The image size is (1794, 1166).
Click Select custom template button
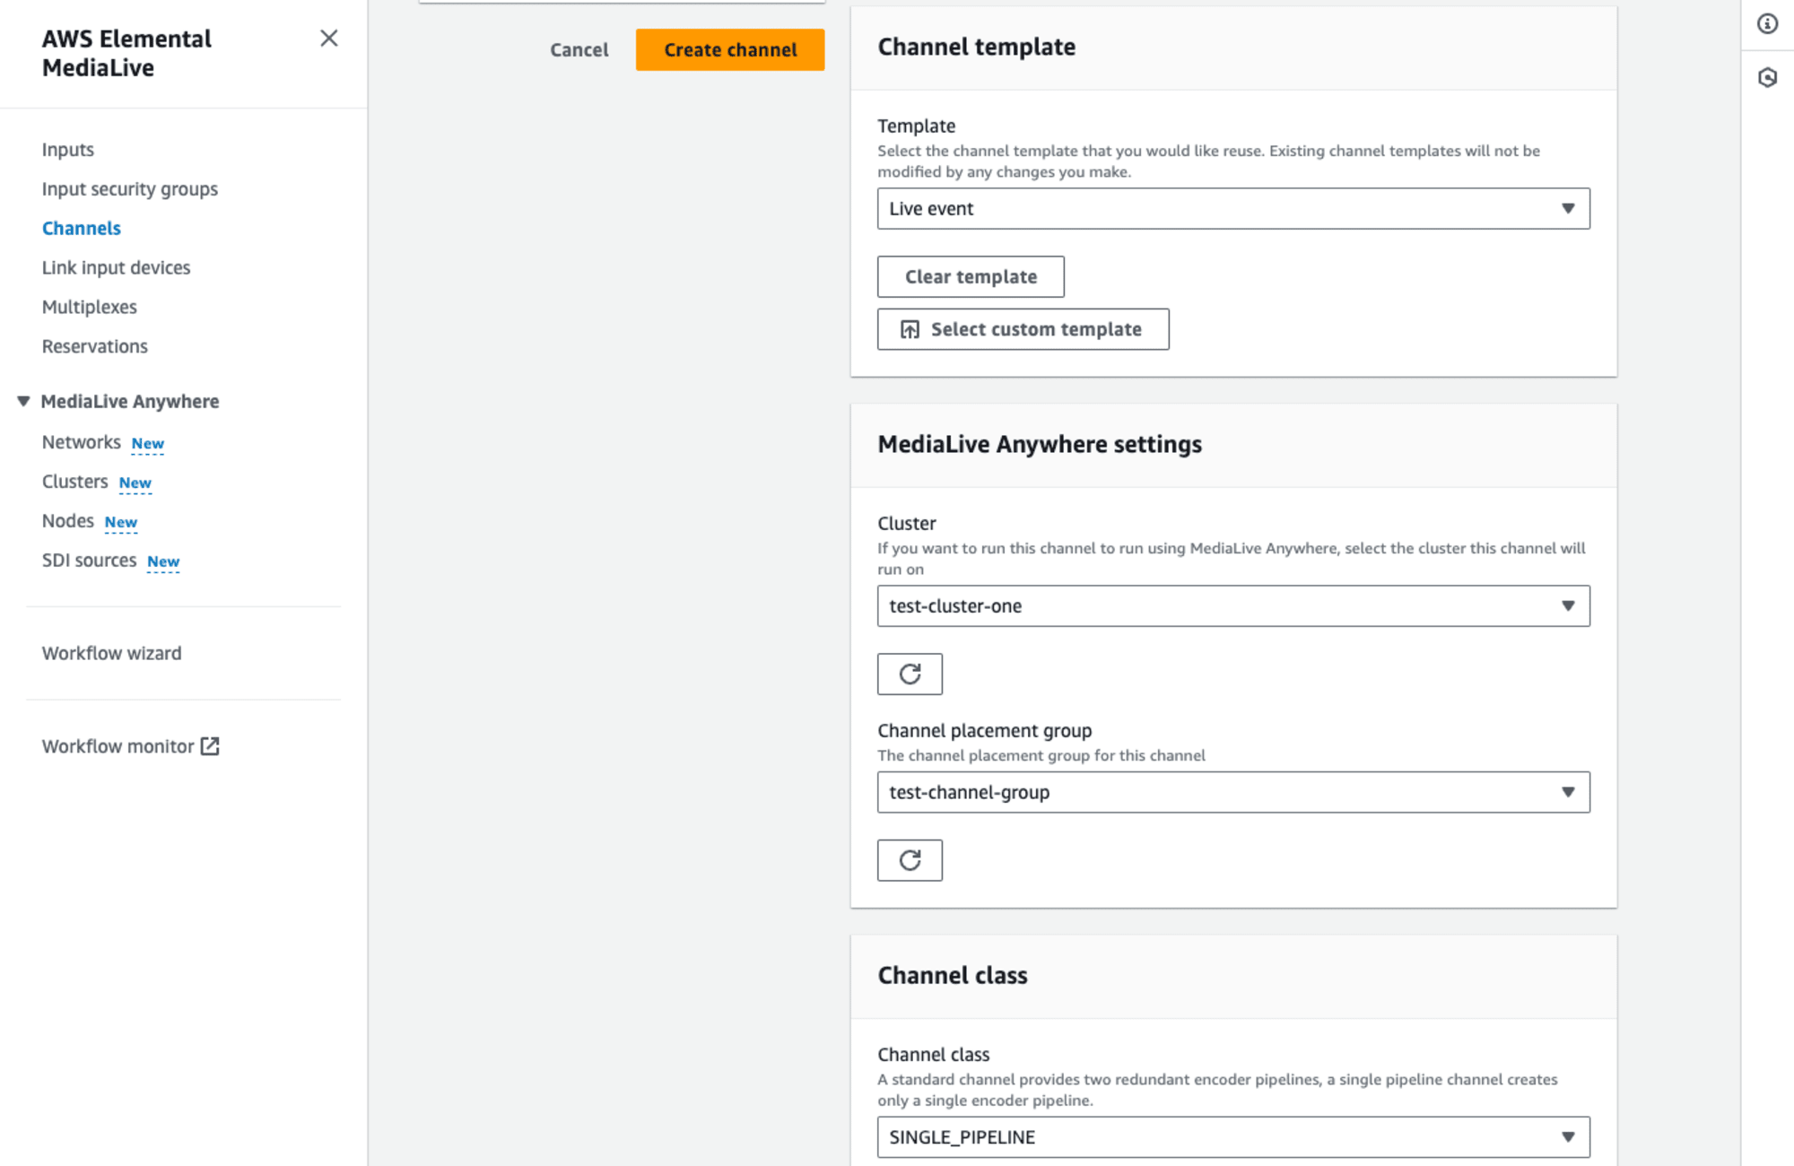point(1023,329)
